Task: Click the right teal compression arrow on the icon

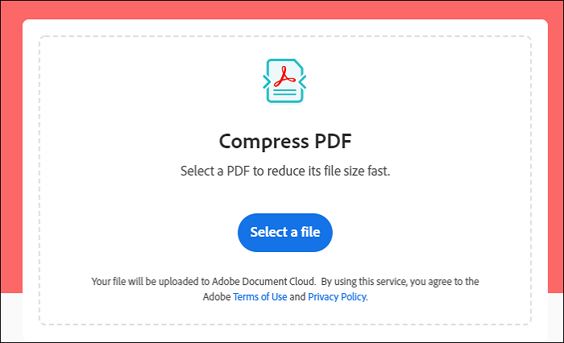Action: click(302, 81)
